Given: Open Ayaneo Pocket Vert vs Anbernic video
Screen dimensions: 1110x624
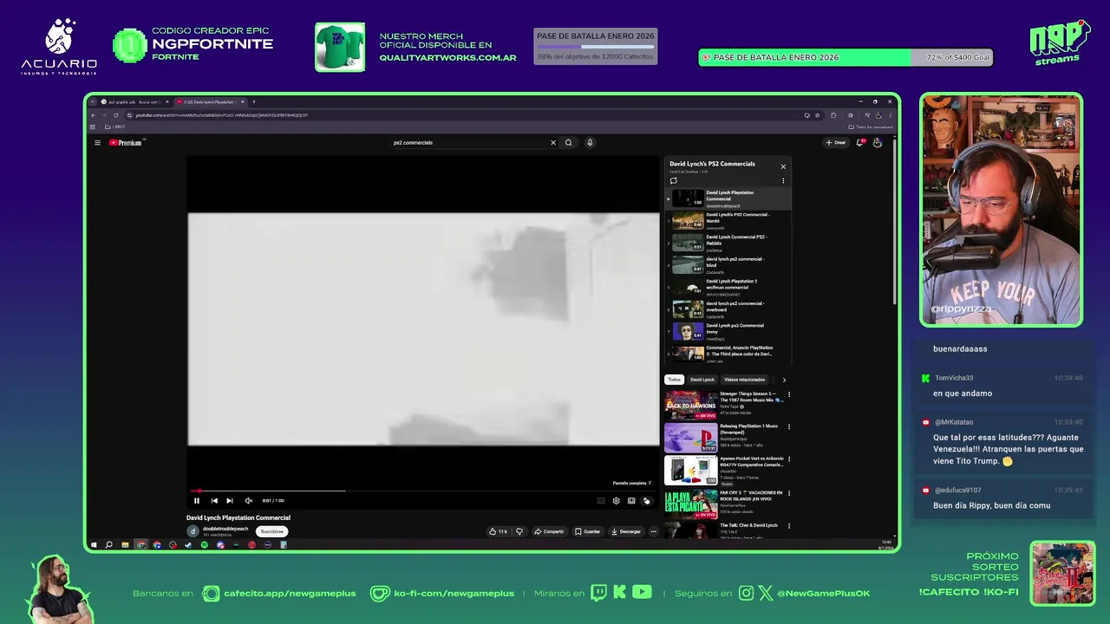Looking at the screenshot, I should point(724,471).
